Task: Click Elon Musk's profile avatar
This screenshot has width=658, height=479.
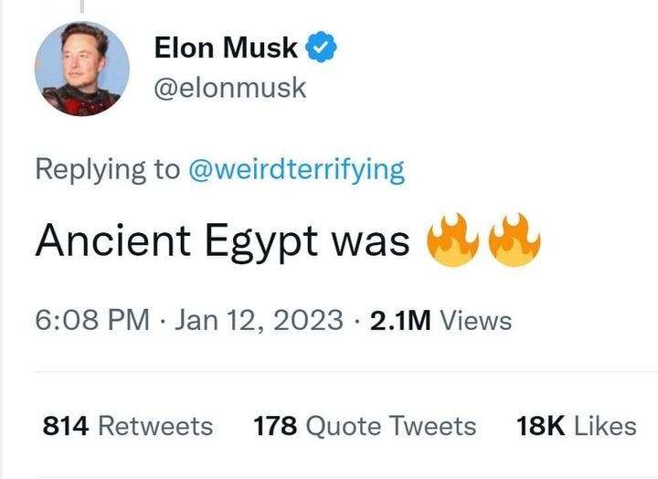Action: point(81,69)
